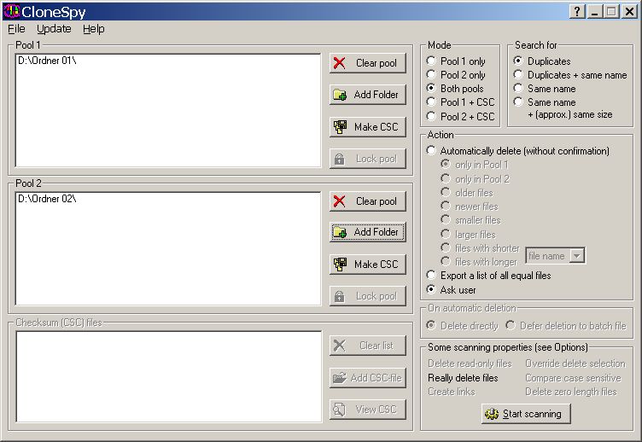Click the Make CSC icon in Pool 1
This screenshot has width=642, height=442.
(340, 127)
